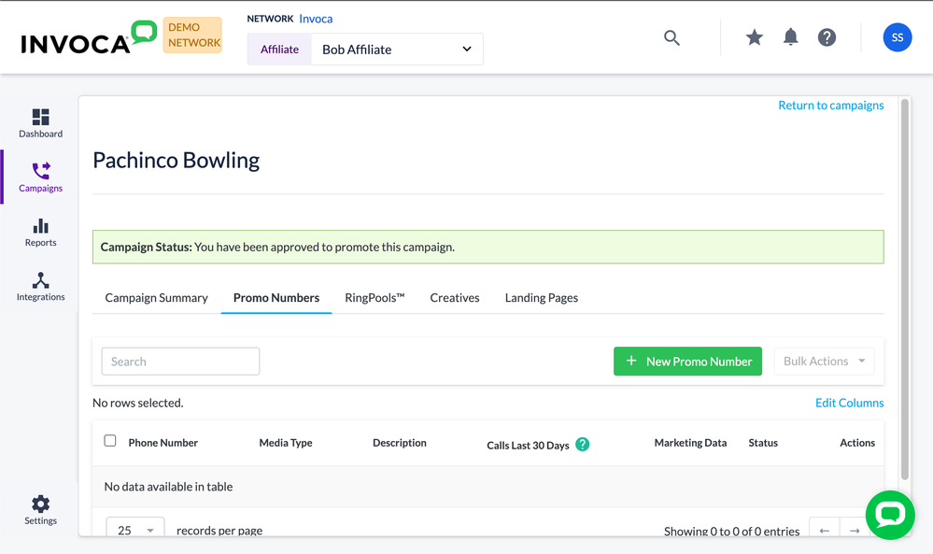Open Integrations sidebar icon
The image size is (933, 554).
click(x=40, y=287)
